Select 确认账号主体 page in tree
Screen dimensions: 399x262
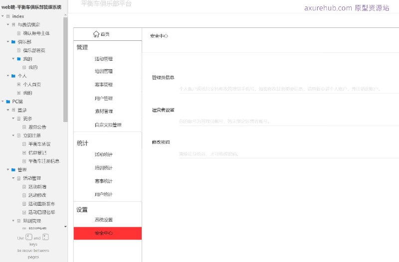(x=36, y=33)
